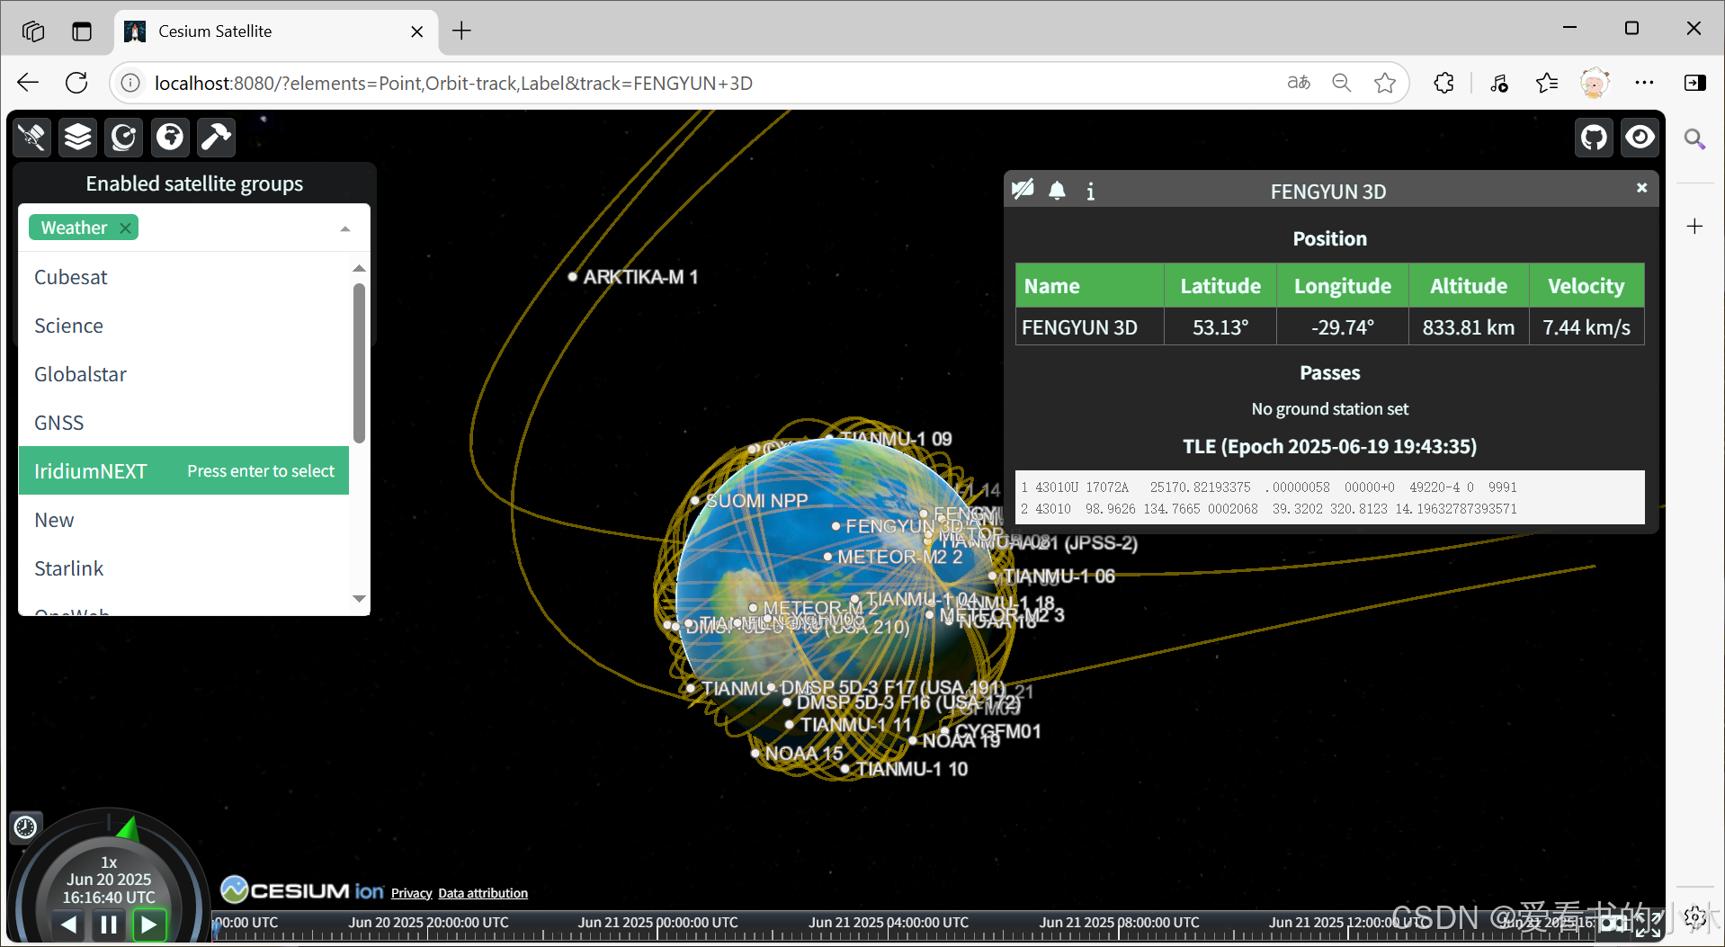1725x947 pixels.
Task: Click the TLE text box
Action: [1329, 497]
